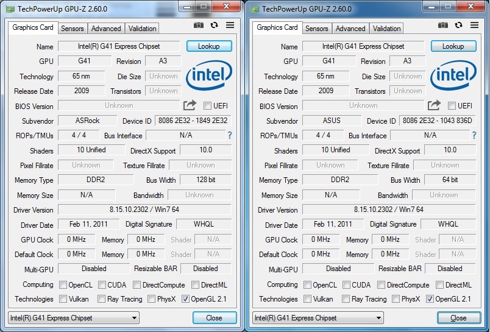Click the WHQL Digital Signature value in the left window
Viewport: 490px width, 332px height.
click(204, 224)
